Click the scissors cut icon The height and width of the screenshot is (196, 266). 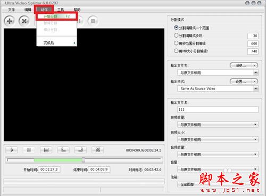tap(97, 150)
